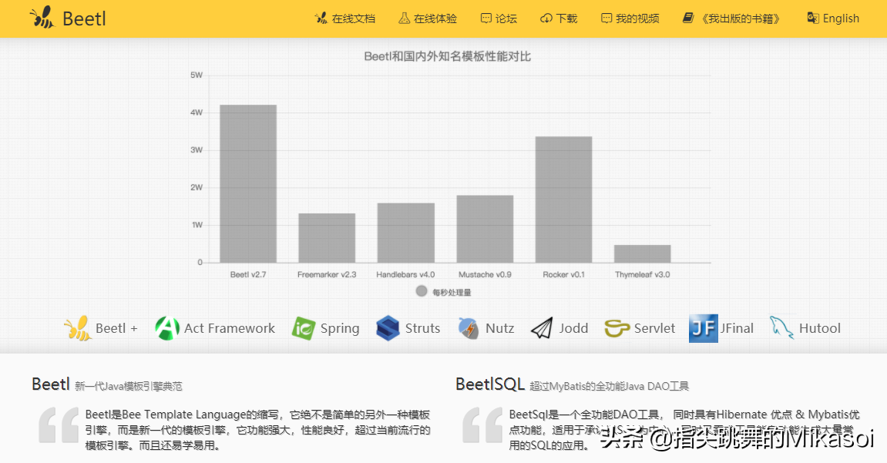Screen dimensions: 887x463
Task: Click the Beetl section heading
Action: click(x=50, y=384)
